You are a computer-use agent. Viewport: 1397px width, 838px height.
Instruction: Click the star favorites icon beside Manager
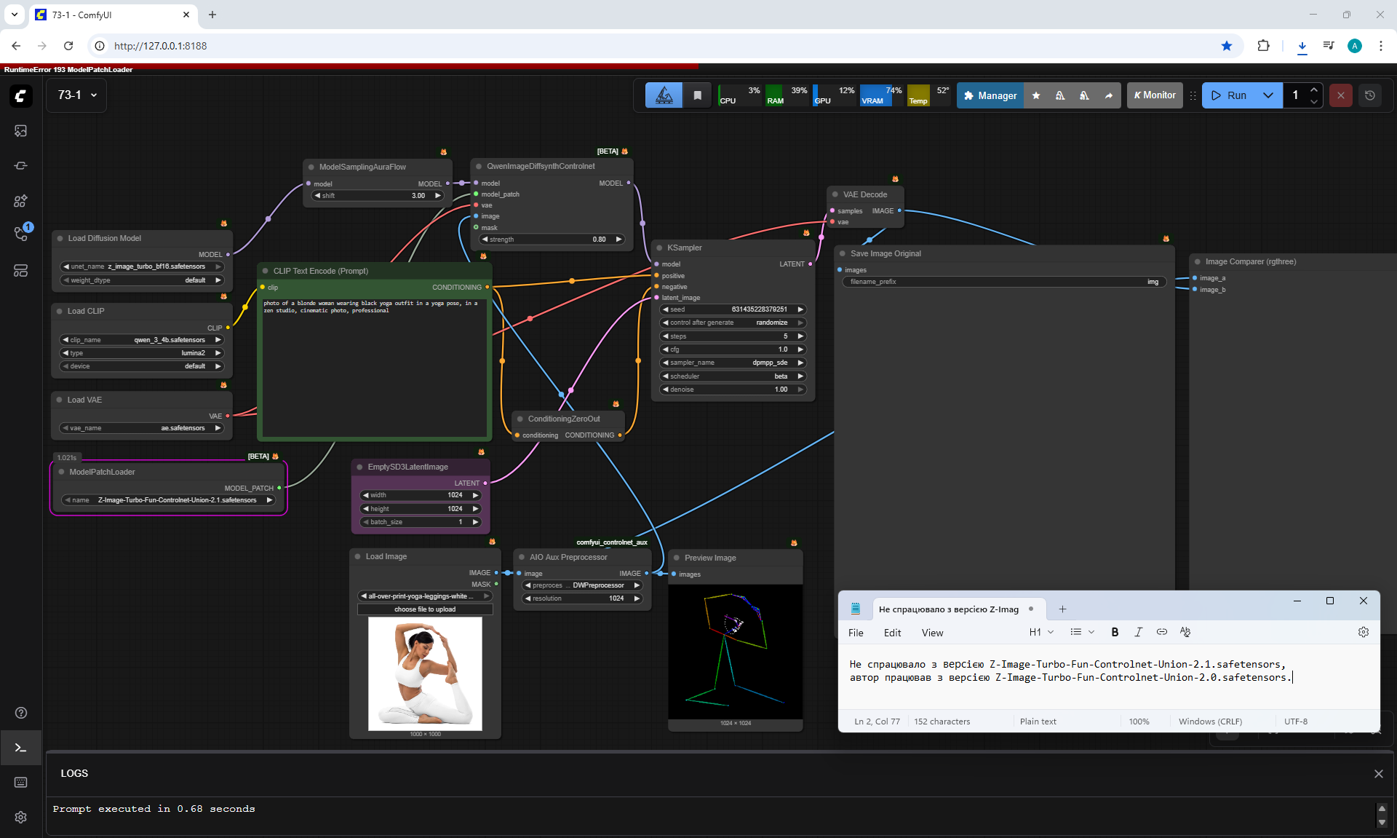coord(1036,95)
